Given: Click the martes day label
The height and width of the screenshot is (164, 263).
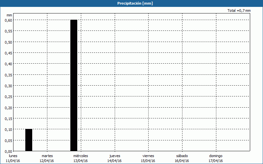Looking at the screenshot, I should click(x=47, y=156).
